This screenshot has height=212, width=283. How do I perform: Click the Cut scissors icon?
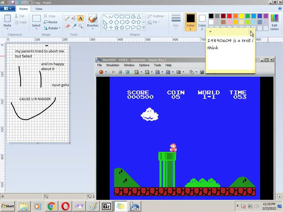point(16,16)
